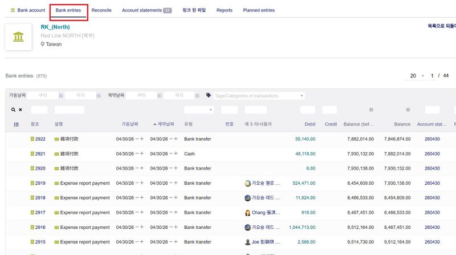Click the entry icon beside 2919
Screen dimensions: 456x255
(x=32, y=183)
